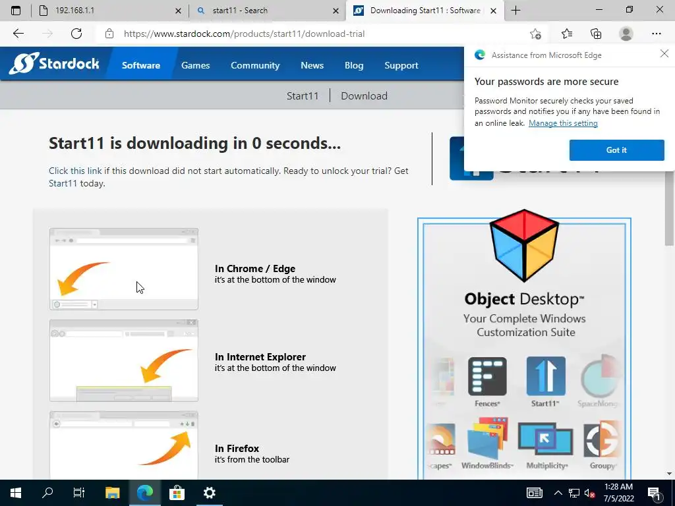Open a new tab with plus button
The height and width of the screenshot is (506, 675).
pos(515,11)
